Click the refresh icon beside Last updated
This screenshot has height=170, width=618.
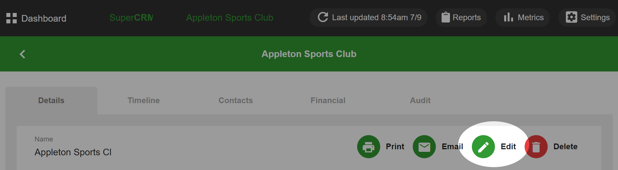(x=323, y=17)
